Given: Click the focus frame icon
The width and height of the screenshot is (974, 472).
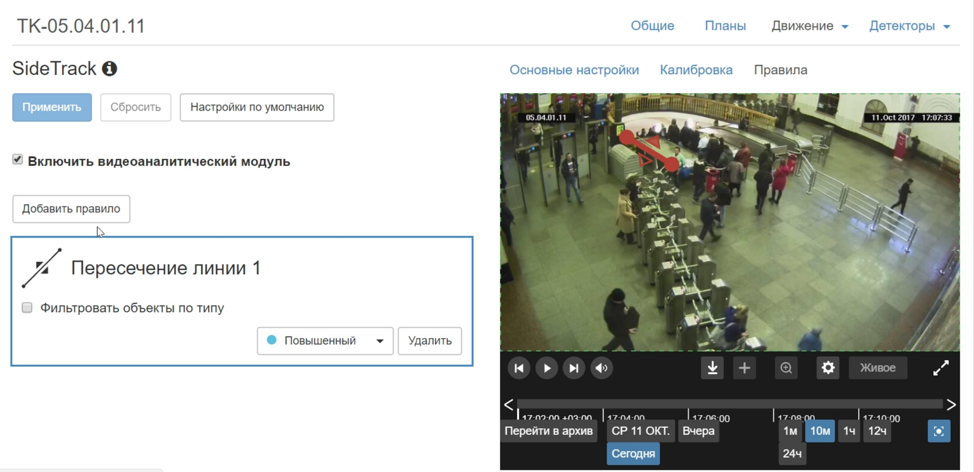Looking at the screenshot, I should 939,431.
